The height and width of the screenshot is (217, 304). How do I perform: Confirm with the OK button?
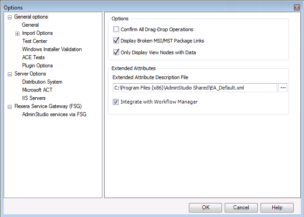[206, 208]
